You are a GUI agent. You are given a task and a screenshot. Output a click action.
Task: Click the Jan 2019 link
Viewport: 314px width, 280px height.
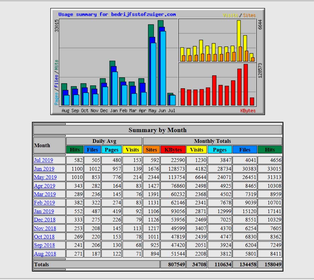pyautogui.click(x=44, y=211)
